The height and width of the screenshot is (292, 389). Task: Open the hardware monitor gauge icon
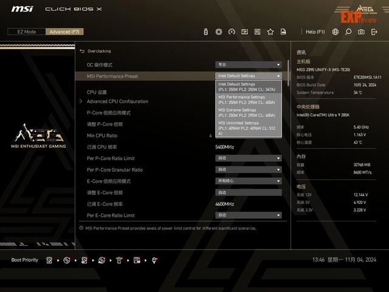[232, 32]
